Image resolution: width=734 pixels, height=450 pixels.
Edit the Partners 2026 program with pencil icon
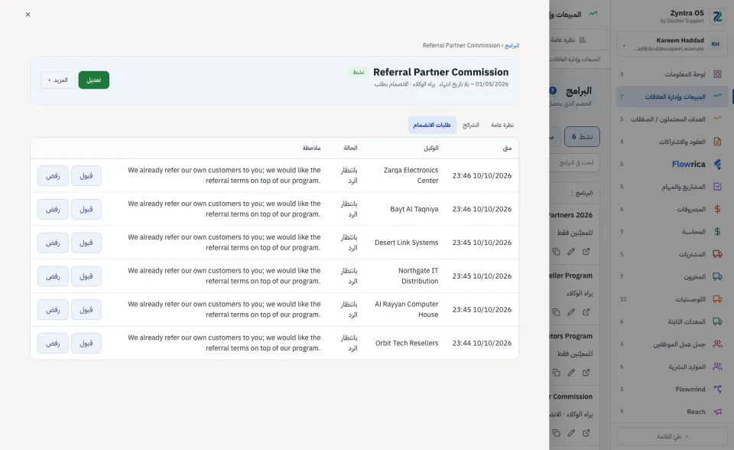coord(571,252)
